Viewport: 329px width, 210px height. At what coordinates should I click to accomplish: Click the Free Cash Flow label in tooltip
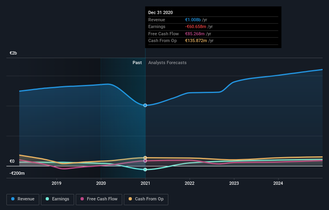click(163, 34)
